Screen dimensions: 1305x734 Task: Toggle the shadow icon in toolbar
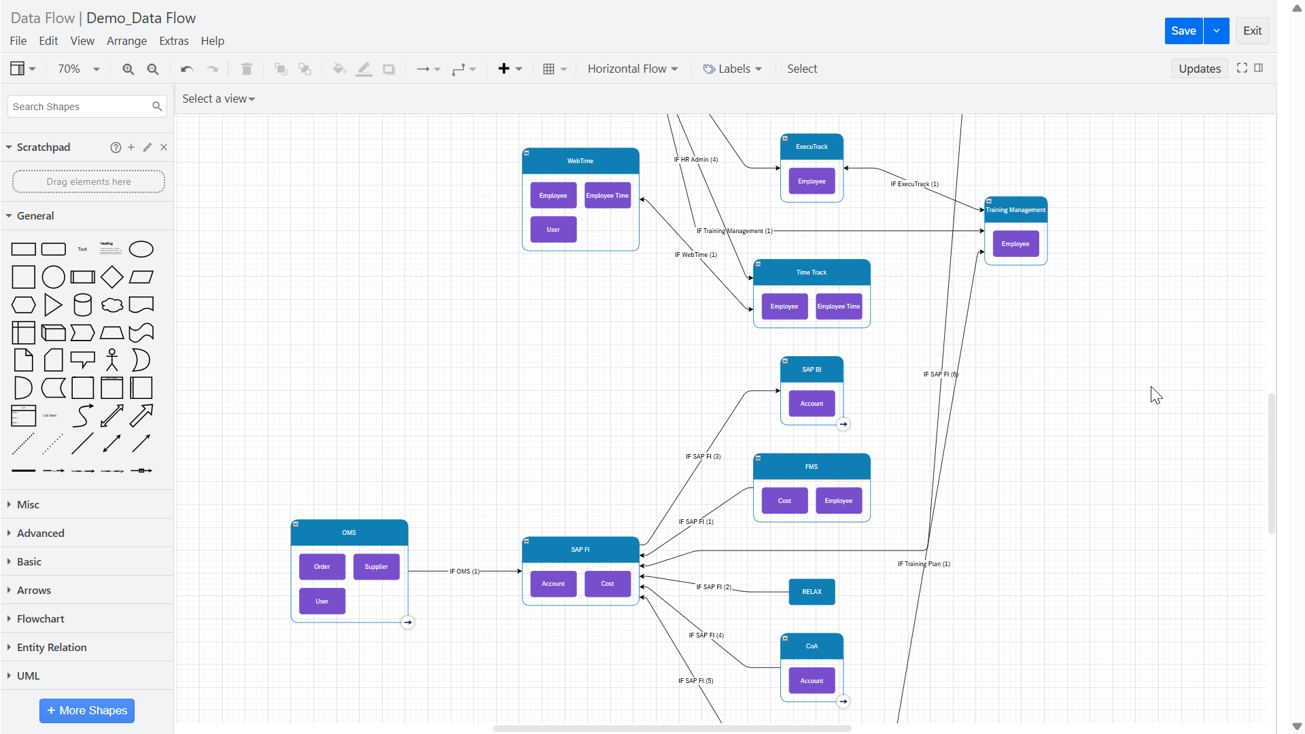389,69
